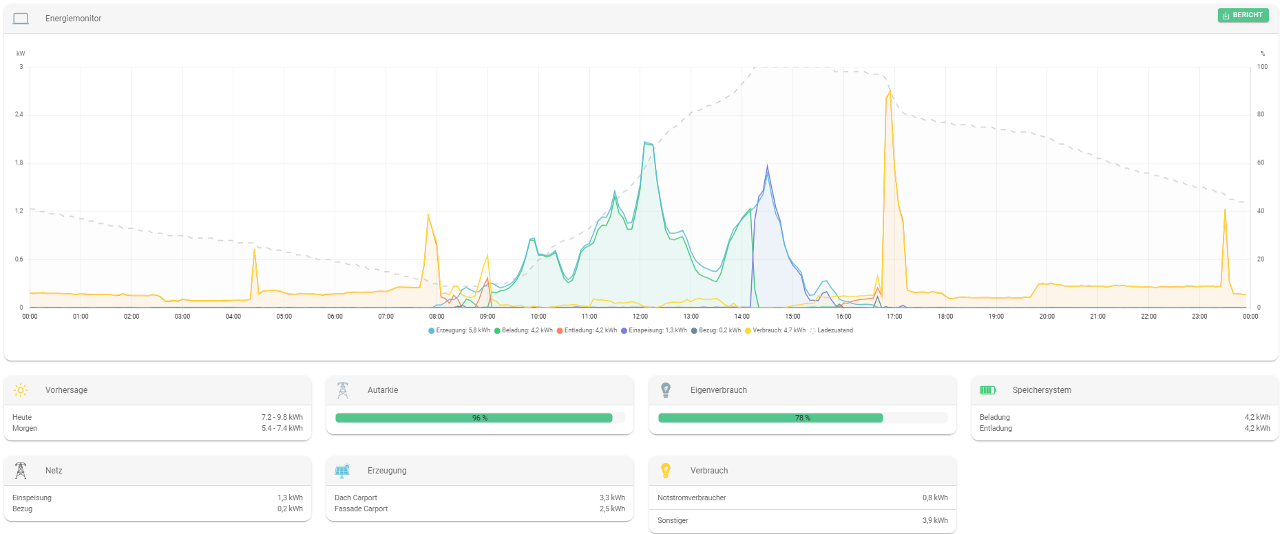1282x534 pixels.
Task: Click the battery icon beside Speichersystem
Action: 987,390
